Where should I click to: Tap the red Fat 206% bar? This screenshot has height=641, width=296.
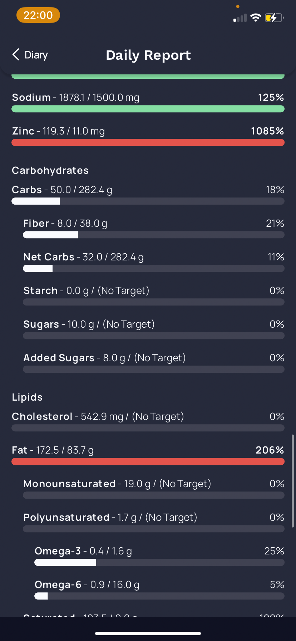click(148, 461)
